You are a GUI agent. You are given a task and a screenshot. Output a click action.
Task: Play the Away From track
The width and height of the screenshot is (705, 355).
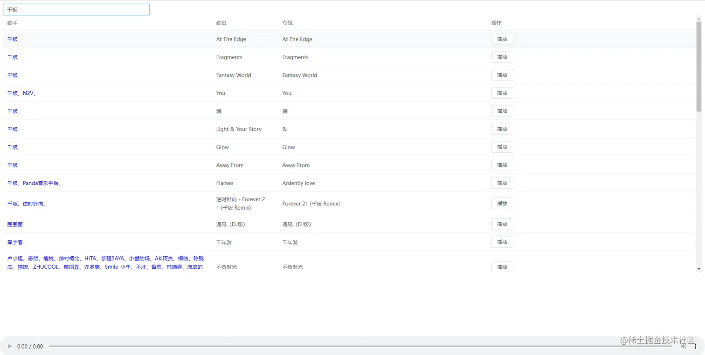[502, 165]
